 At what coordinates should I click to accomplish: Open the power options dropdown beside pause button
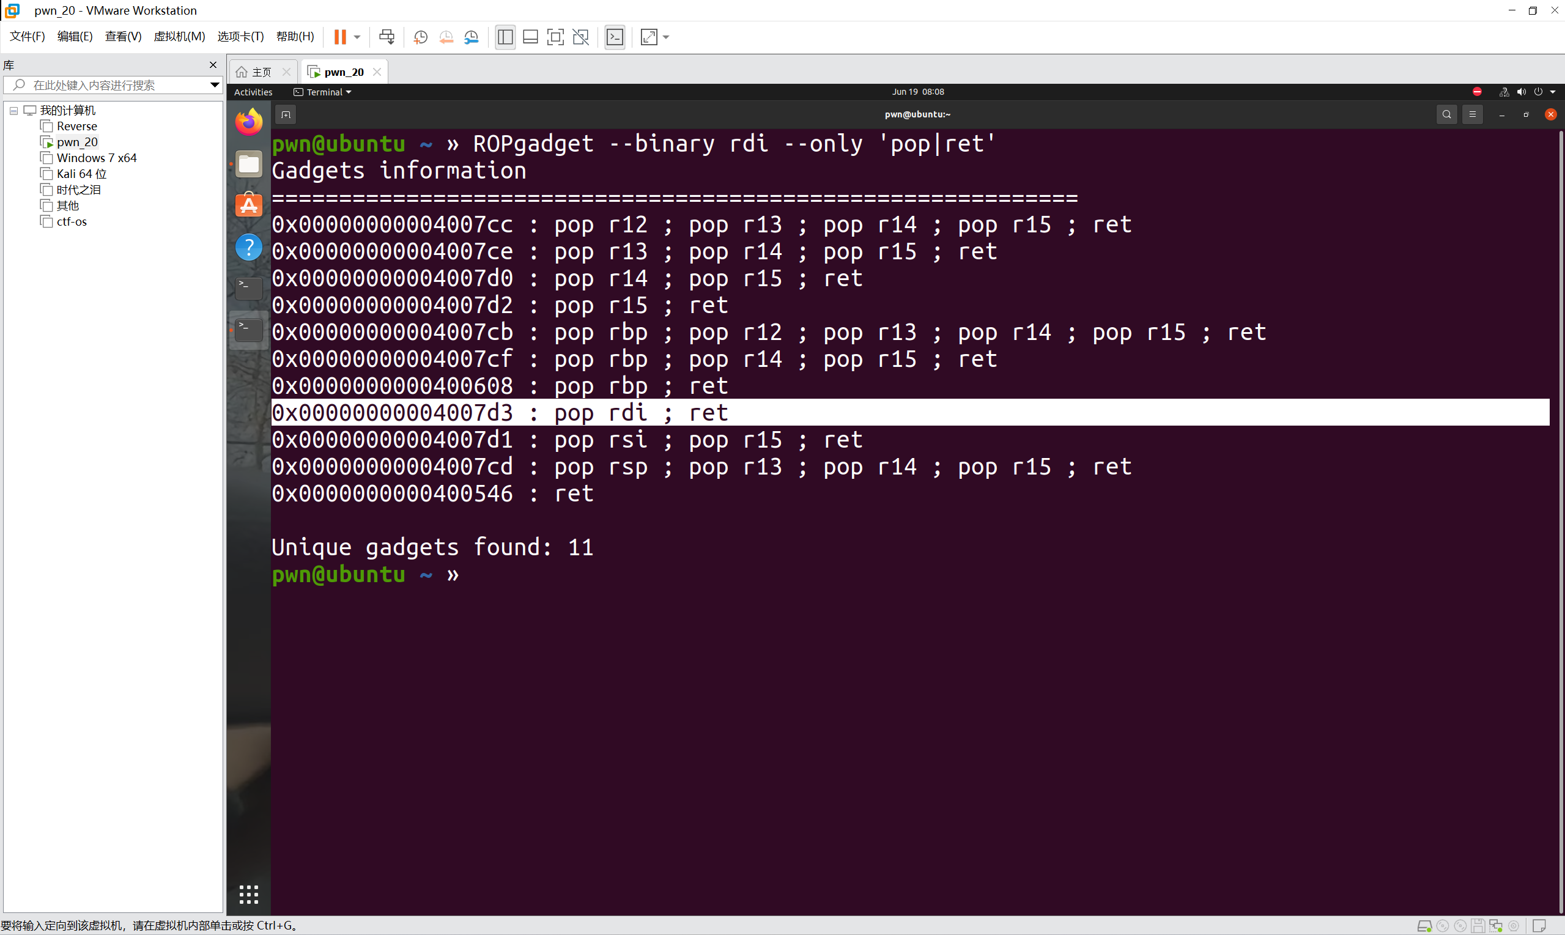[357, 37]
